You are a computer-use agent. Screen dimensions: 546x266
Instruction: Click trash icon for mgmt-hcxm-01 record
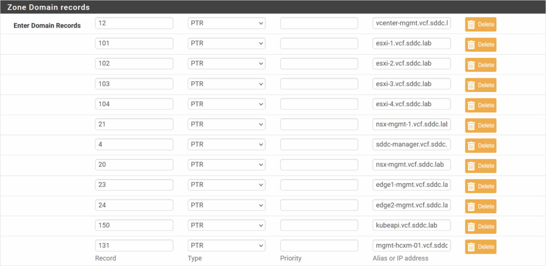pos(471,247)
